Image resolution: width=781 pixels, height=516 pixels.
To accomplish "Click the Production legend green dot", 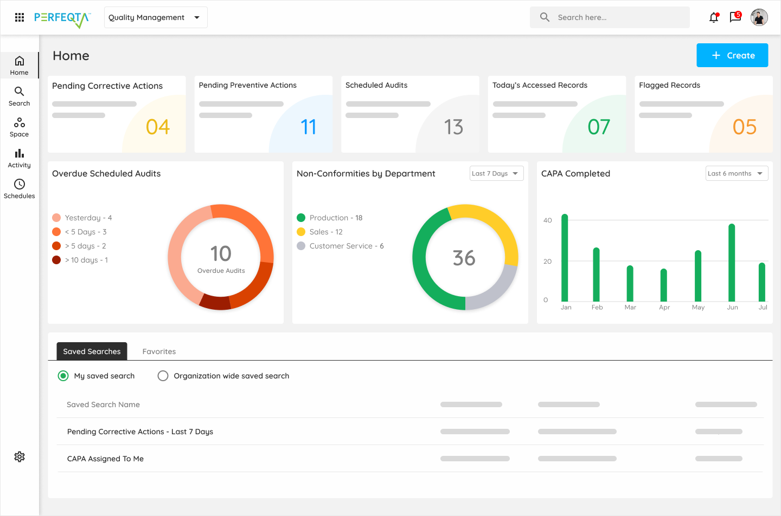I will click(x=301, y=218).
